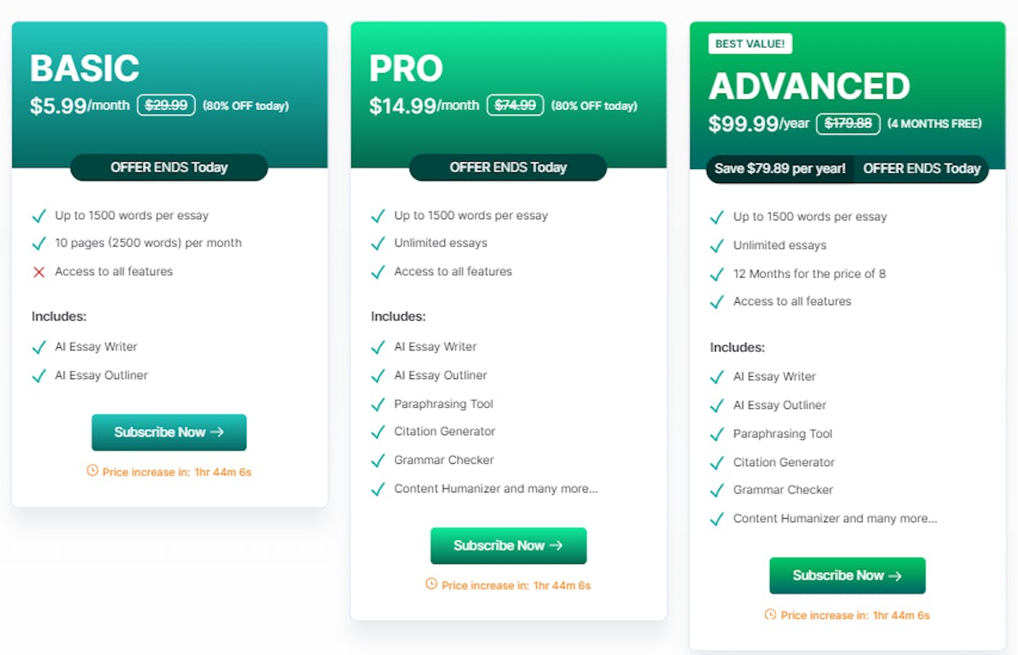Click OFFER ENDS Today pill on Pro plan
The image size is (1018, 655).
tap(508, 167)
